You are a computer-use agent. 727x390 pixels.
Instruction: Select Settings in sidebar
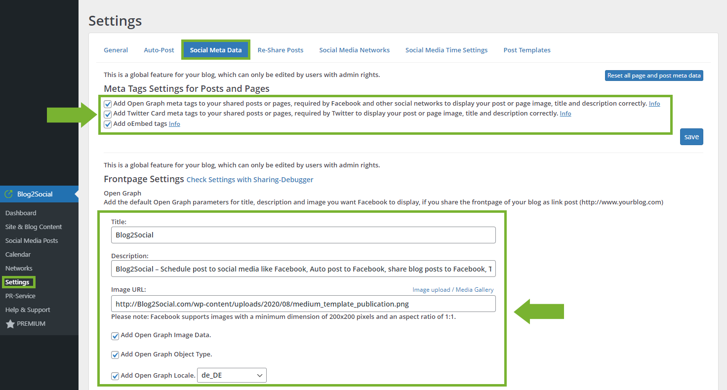point(17,282)
